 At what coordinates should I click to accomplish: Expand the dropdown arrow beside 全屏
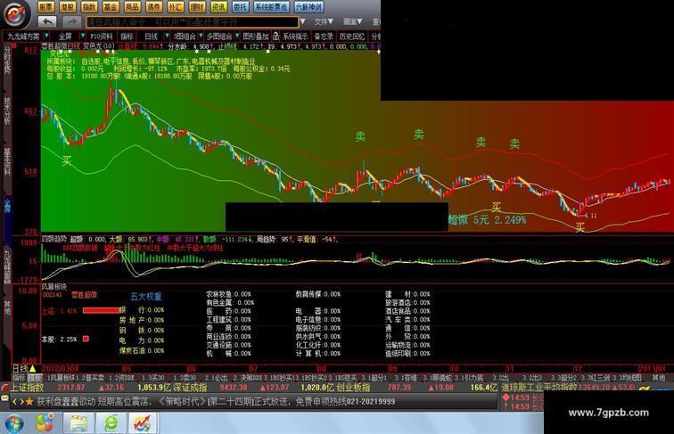[82, 37]
